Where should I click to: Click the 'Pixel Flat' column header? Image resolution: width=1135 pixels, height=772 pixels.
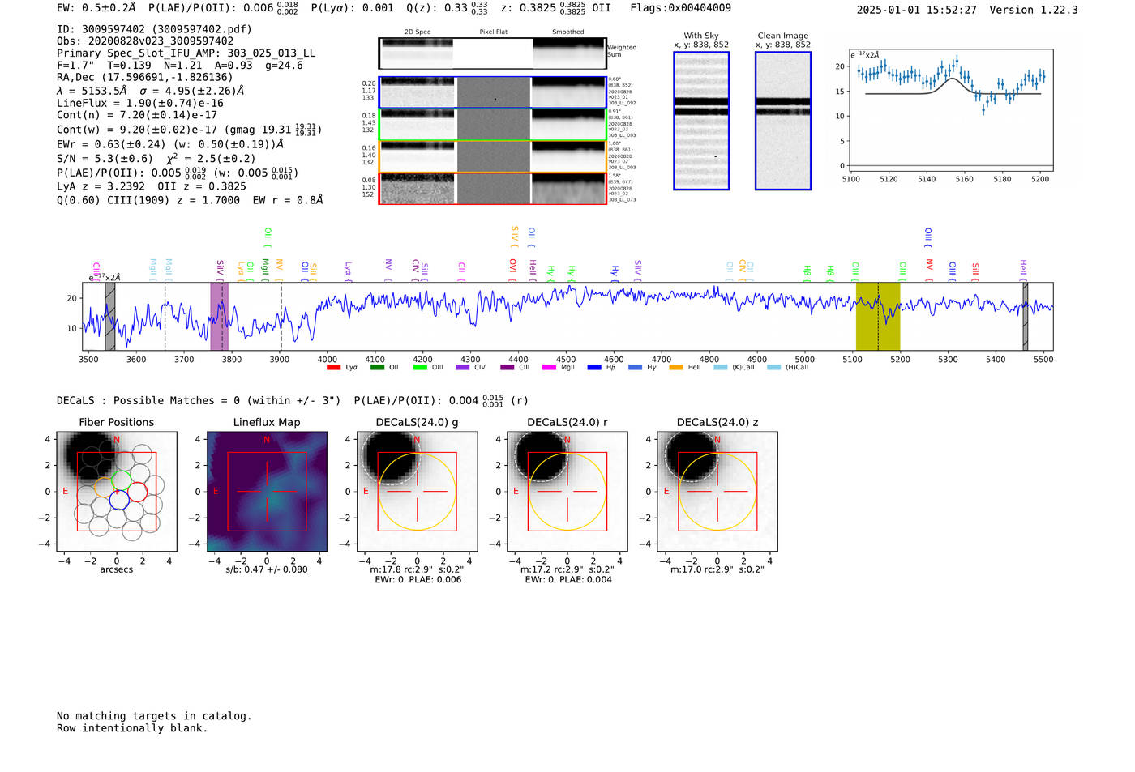pos(494,32)
